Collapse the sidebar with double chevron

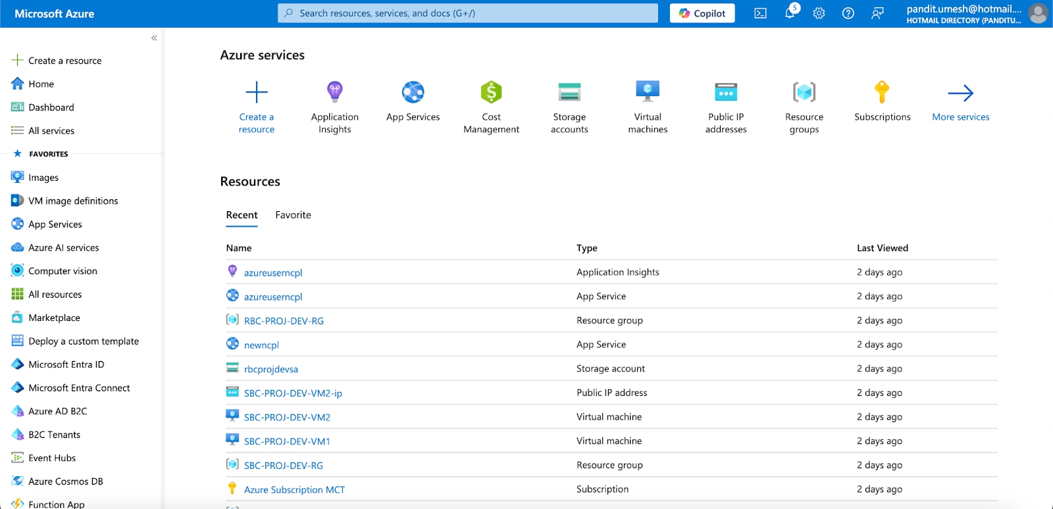tap(154, 38)
